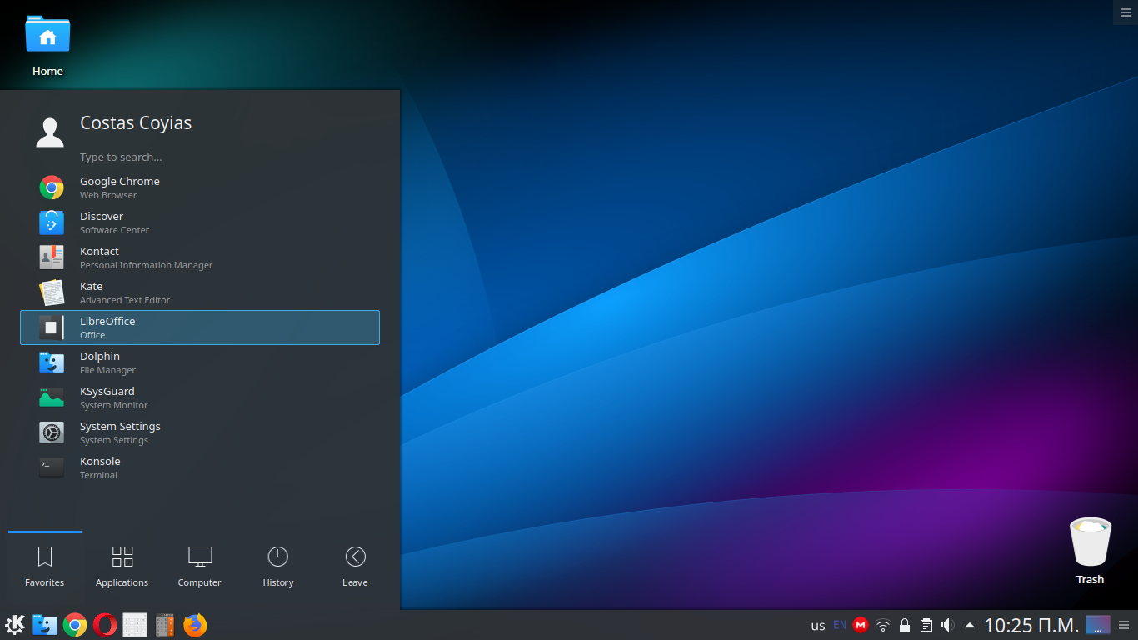Screen dimensions: 1138x640
Task: Click the Leave button in the launcher
Action: [355, 565]
